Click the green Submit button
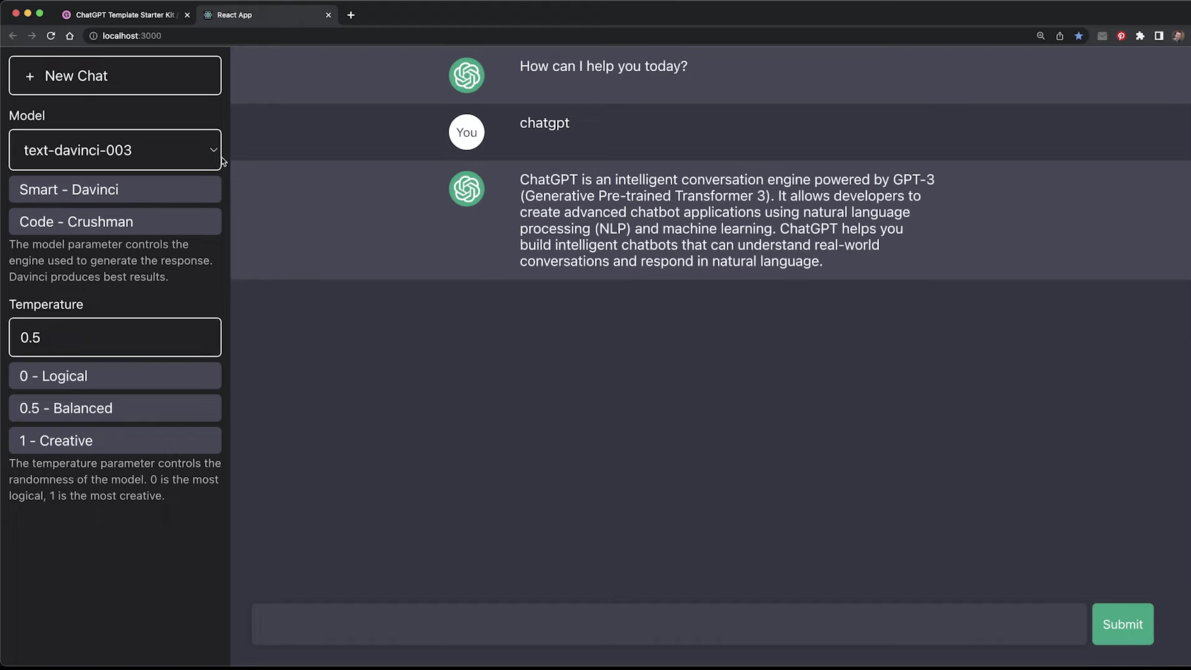This screenshot has width=1191, height=670. [1122, 624]
